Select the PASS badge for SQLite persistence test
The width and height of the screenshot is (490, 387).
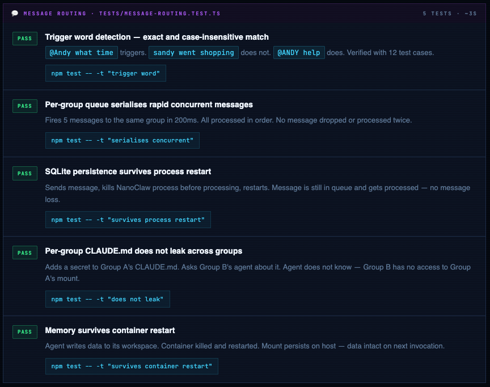(x=24, y=173)
